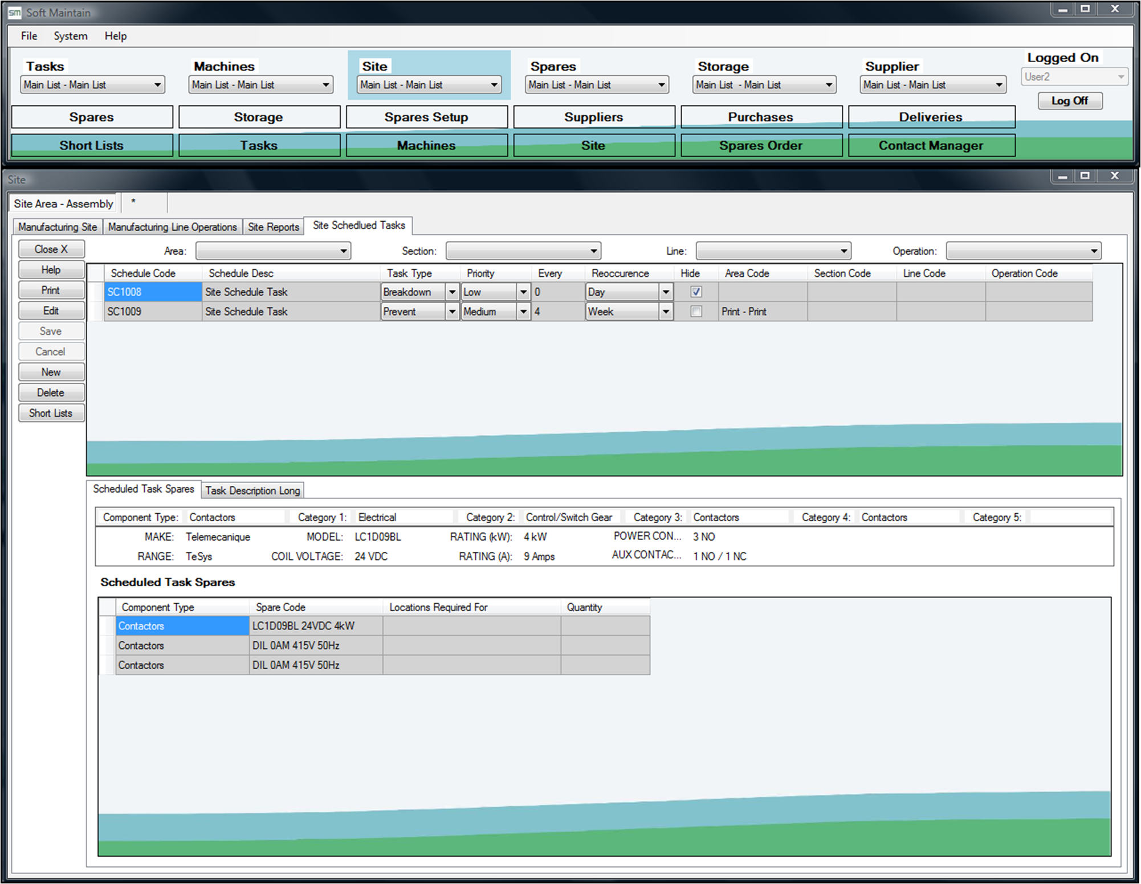Open green Short Lists module button
The height and width of the screenshot is (884, 1141).
[92, 145]
